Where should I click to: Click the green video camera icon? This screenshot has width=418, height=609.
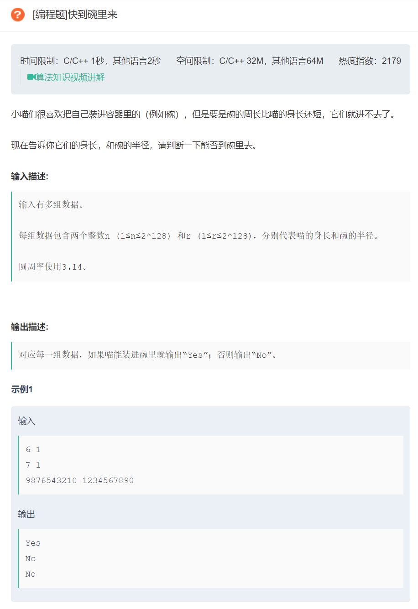pyautogui.click(x=31, y=77)
